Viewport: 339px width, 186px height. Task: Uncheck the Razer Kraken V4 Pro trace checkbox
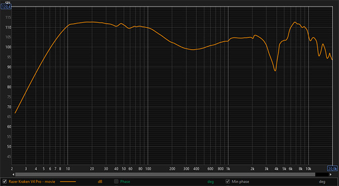(5, 181)
